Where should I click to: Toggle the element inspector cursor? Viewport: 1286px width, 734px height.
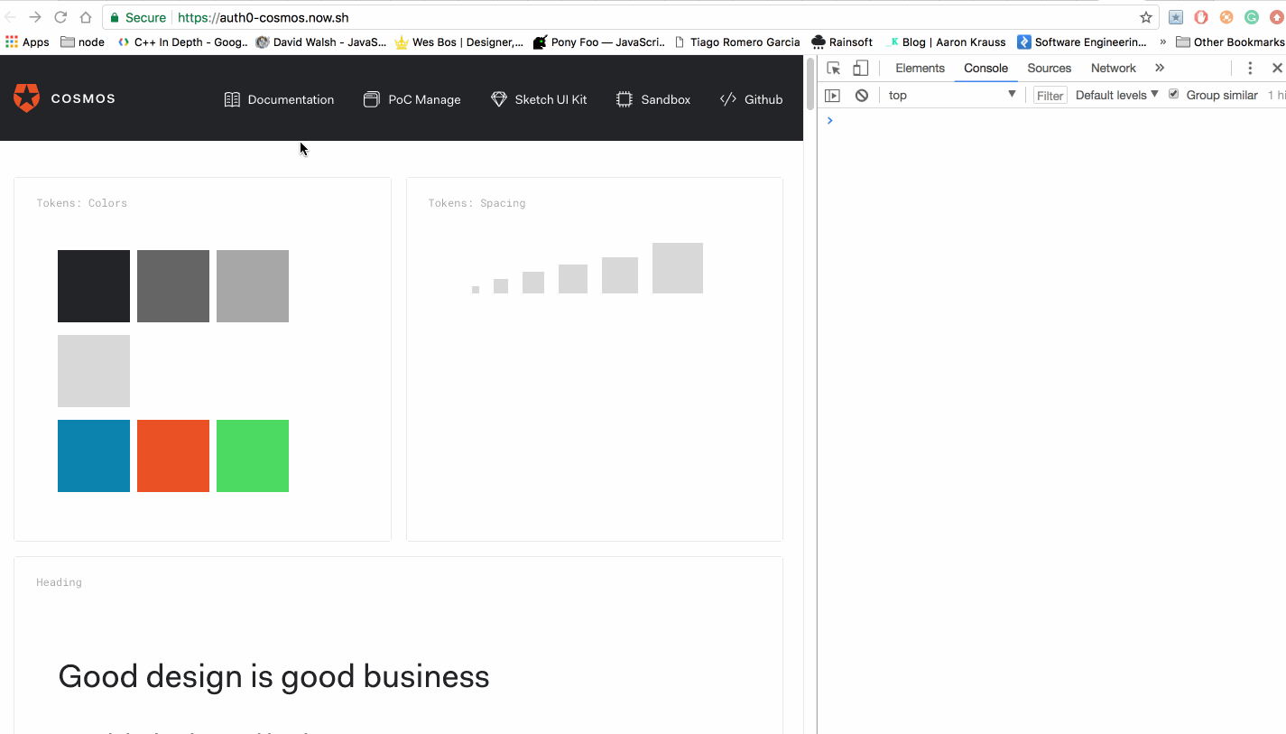pos(833,68)
